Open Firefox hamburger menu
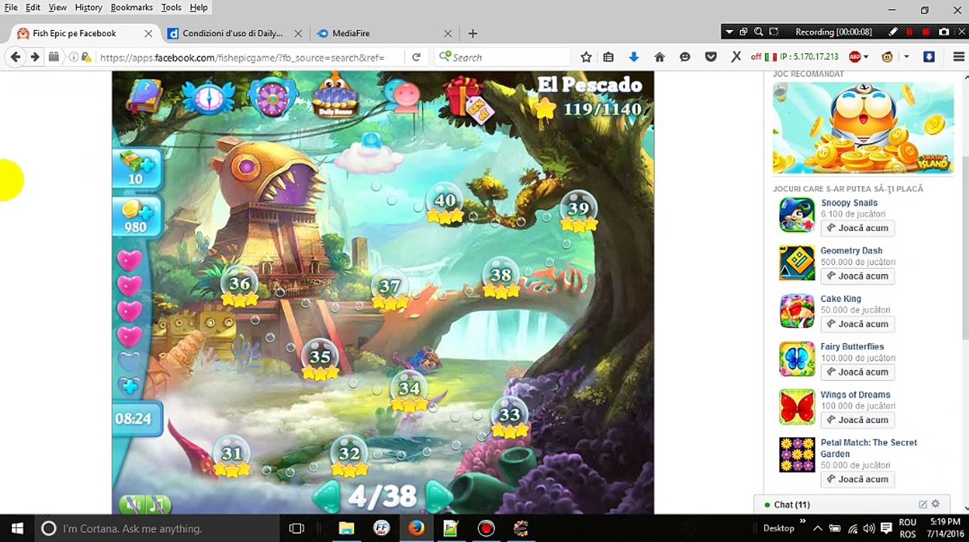 (x=958, y=57)
